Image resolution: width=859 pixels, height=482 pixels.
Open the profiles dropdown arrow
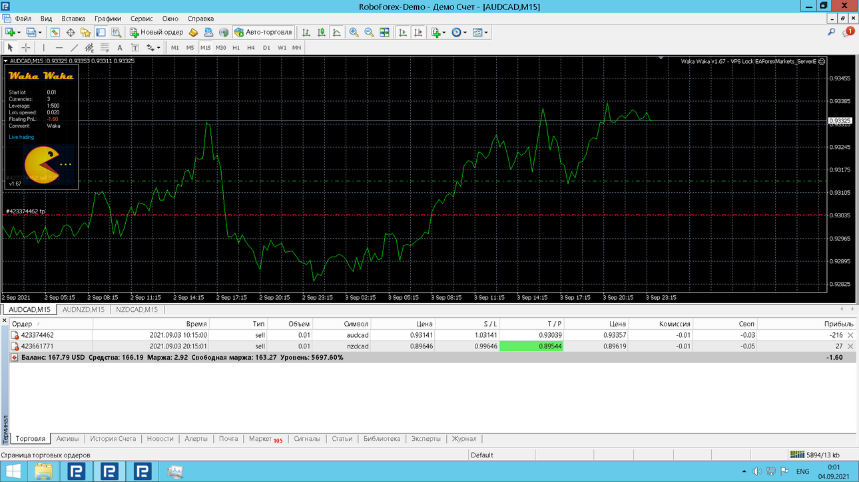[x=40, y=32]
